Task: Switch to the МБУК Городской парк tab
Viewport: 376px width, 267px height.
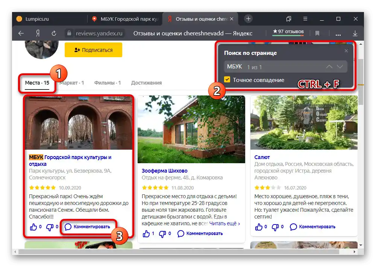Action: [125, 19]
